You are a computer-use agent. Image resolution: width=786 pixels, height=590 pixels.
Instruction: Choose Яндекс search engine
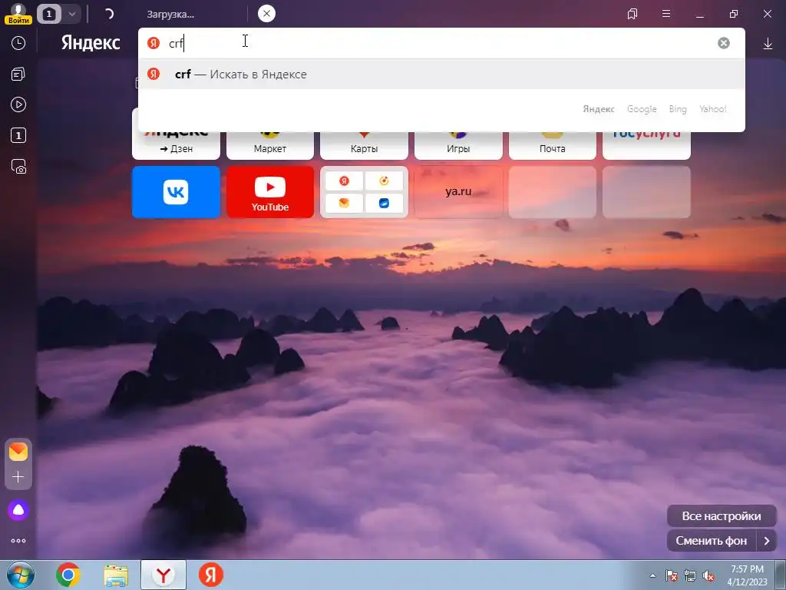599,109
